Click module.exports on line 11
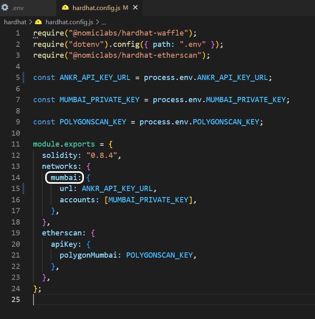Screen dimensions: 315x319 pyautogui.click(x=64, y=144)
